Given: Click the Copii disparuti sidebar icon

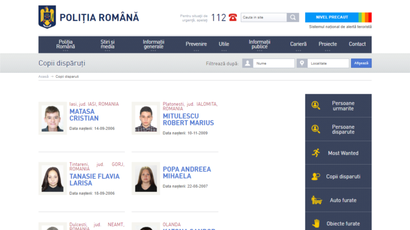Looking at the screenshot, I should (x=316, y=176).
